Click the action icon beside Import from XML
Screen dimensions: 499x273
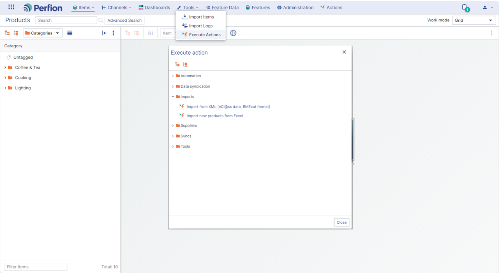pyautogui.click(x=182, y=106)
